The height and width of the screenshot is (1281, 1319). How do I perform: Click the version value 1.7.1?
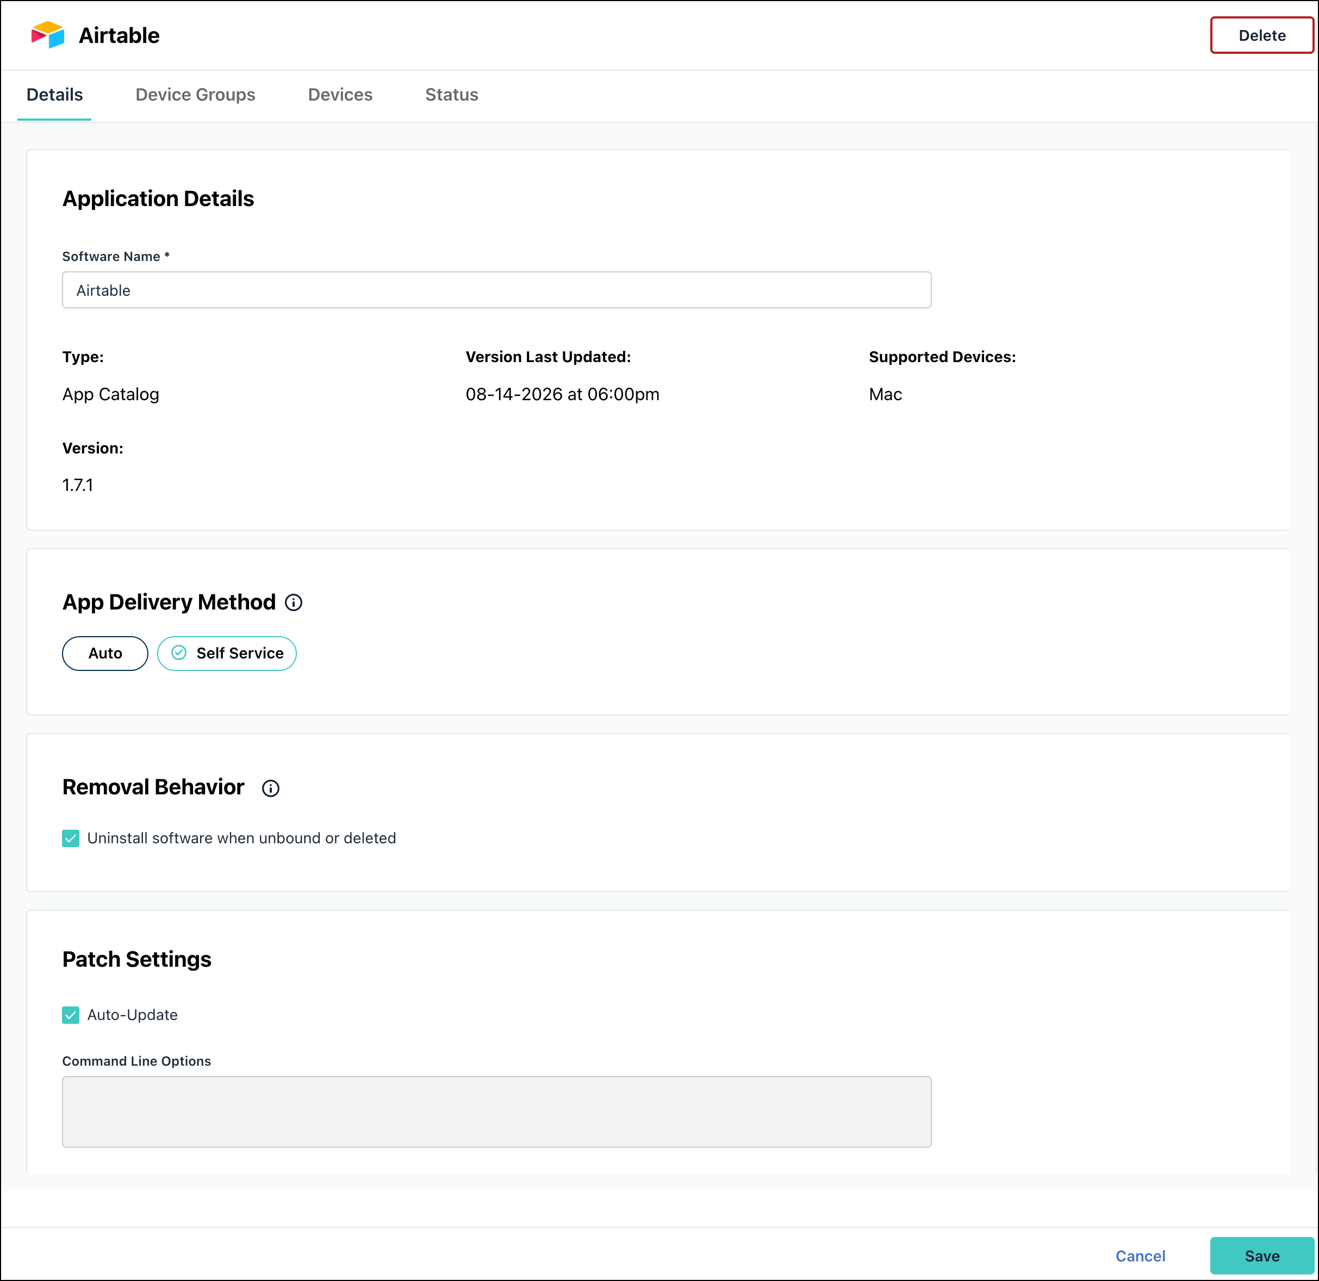coord(78,486)
